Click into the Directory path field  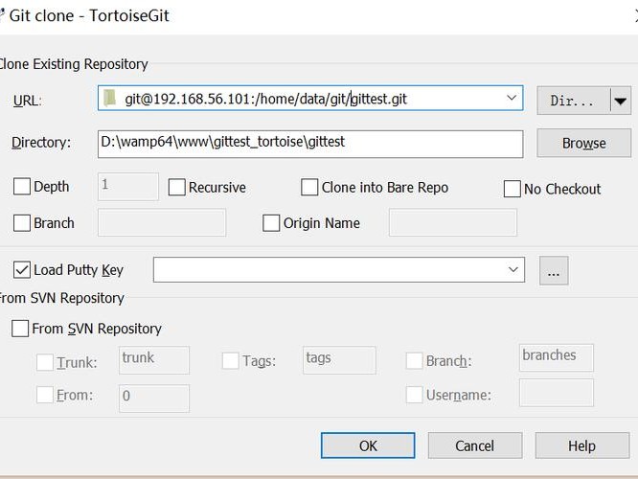[x=310, y=144]
